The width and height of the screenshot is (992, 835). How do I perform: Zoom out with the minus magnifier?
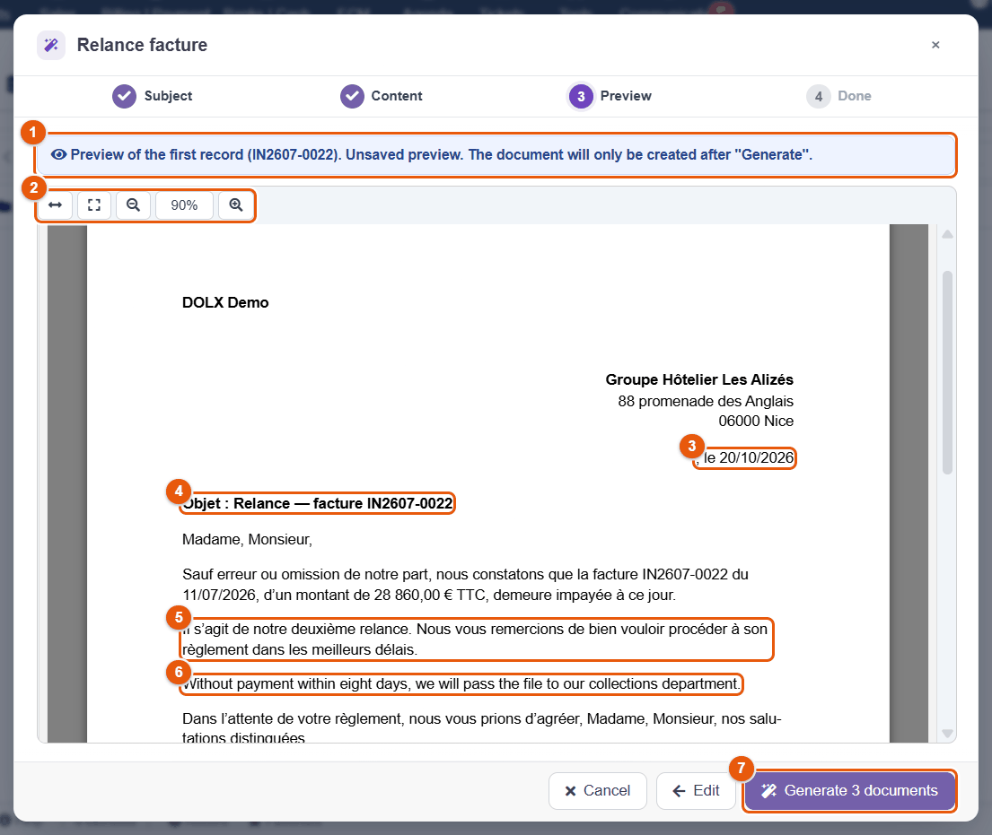[133, 204]
